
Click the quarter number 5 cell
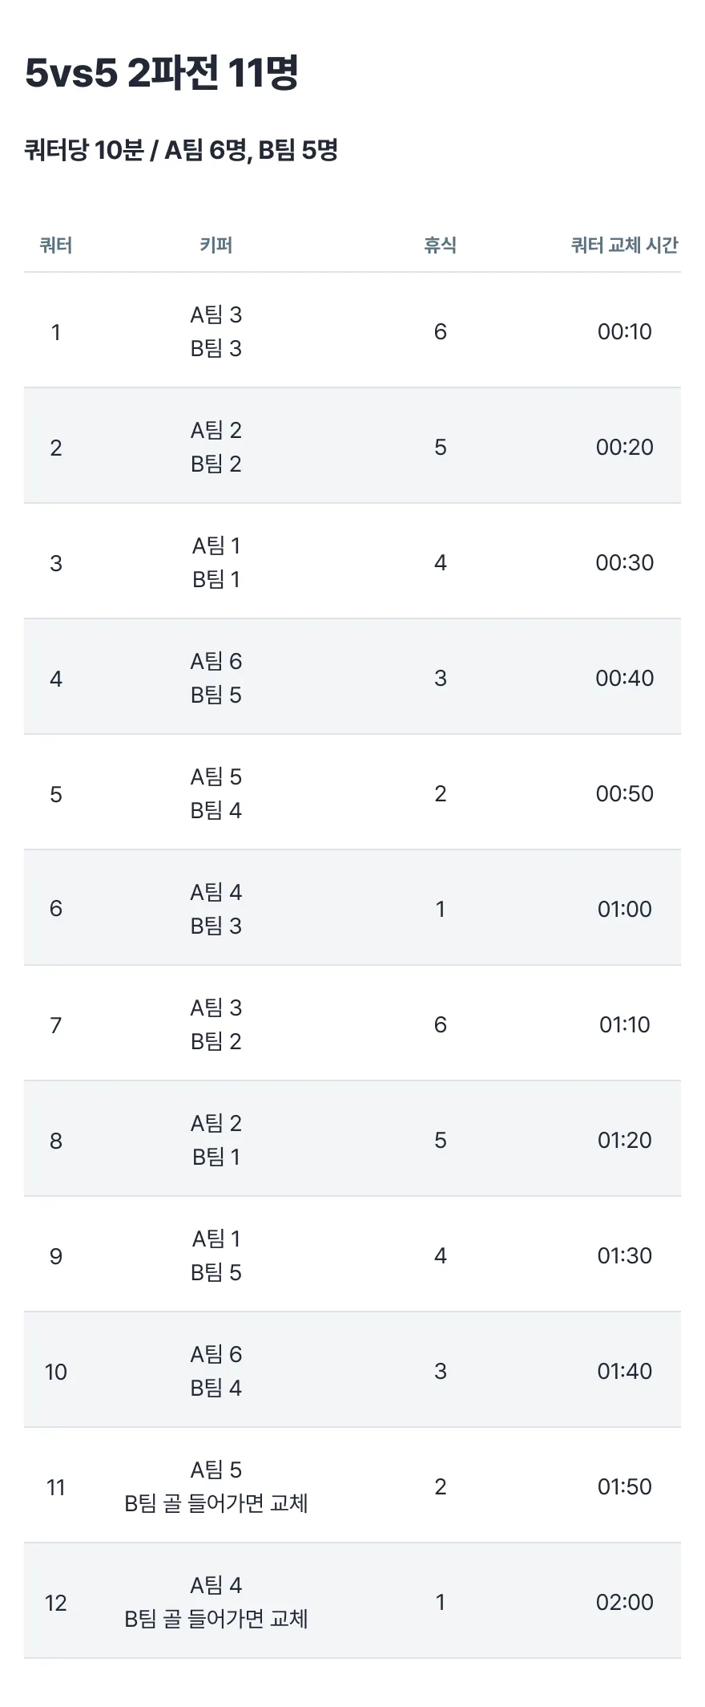(x=56, y=794)
